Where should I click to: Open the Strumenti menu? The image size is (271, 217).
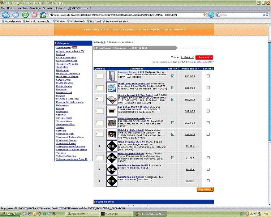click(x=60, y=8)
